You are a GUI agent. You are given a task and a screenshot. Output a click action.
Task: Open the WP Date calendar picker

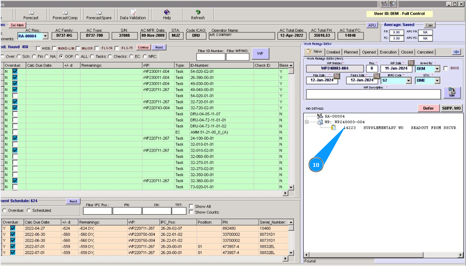click(x=411, y=63)
